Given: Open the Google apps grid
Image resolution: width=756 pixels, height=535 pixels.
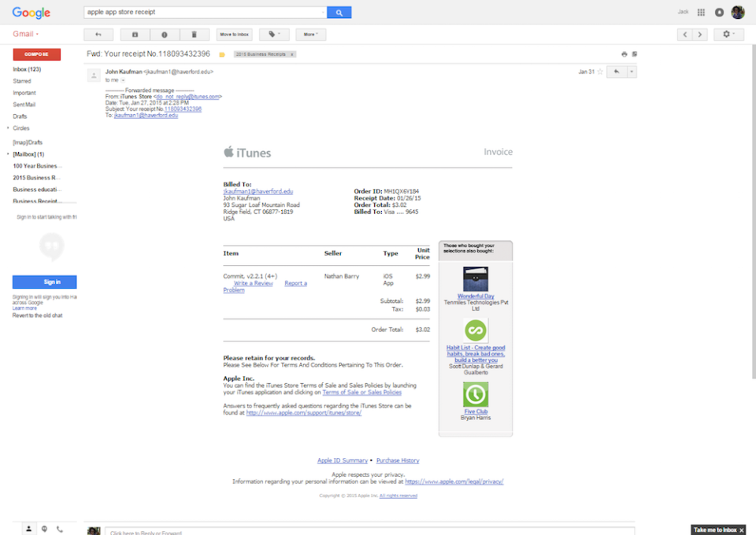Looking at the screenshot, I should point(700,12).
